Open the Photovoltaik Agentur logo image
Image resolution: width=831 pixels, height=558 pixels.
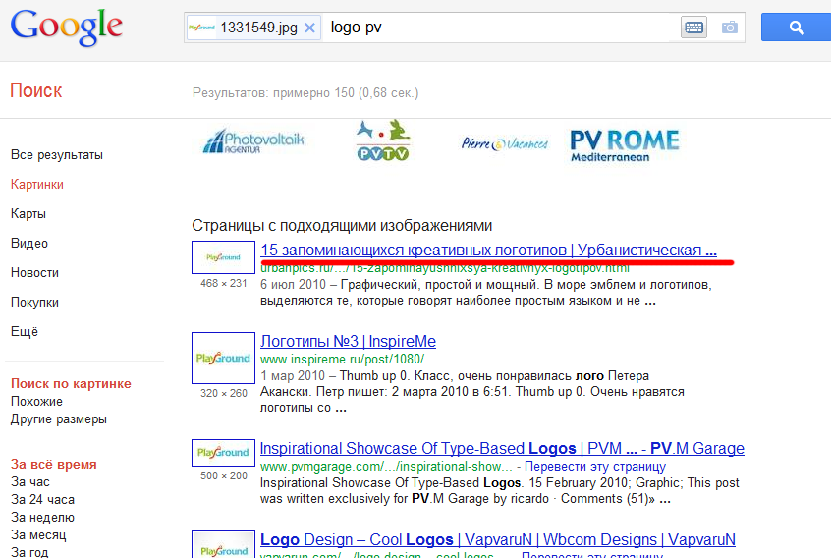(253, 140)
